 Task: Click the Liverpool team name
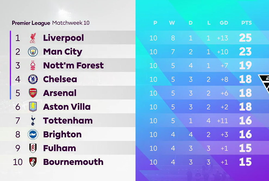click(64, 38)
